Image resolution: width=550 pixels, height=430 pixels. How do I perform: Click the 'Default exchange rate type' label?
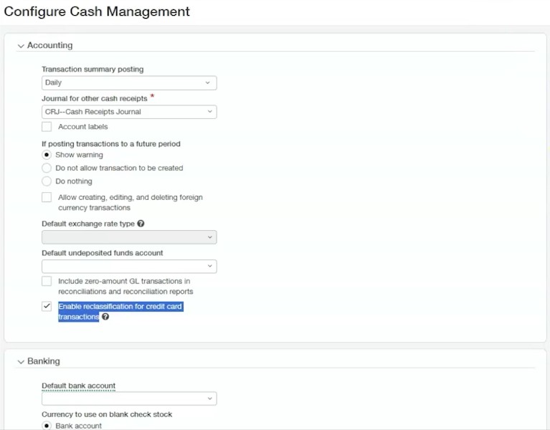88,224
